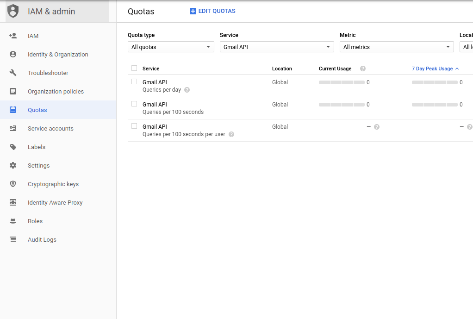
Task: Go to Identity & Organization page
Action: [x=58, y=54]
